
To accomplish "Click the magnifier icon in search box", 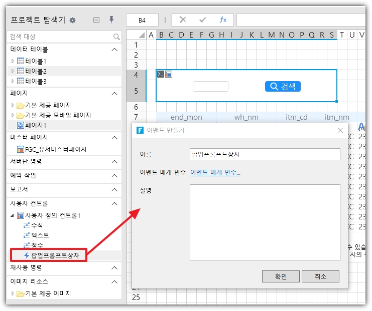I will [116, 37].
